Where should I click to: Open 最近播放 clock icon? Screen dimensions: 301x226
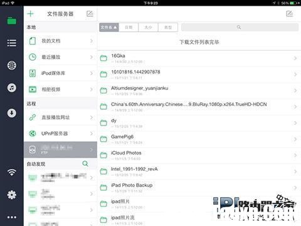click(33, 57)
